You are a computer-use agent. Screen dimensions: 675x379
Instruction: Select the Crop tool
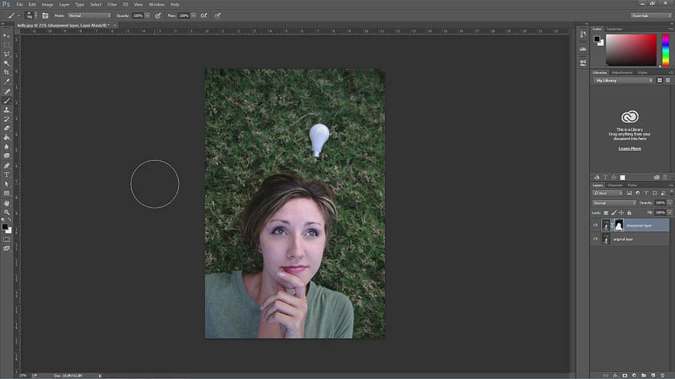6,72
